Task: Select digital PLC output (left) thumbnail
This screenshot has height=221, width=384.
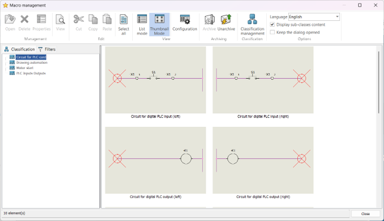Action: click(x=156, y=160)
